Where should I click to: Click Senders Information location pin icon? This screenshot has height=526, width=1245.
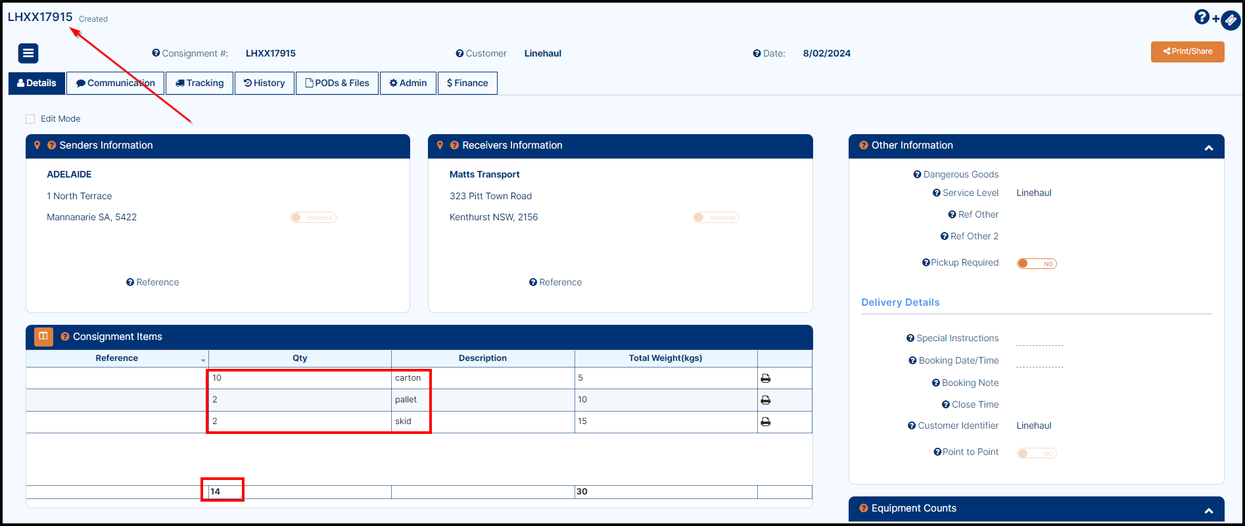click(x=37, y=145)
